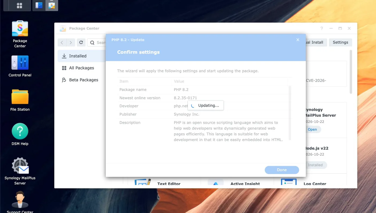The height and width of the screenshot is (213, 376).
Task: Select Beta Packages in the sidebar
Action: [82, 80]
